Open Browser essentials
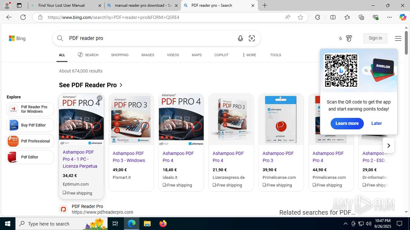The height and width of the screenshot is (230, 410). point(375,17)
